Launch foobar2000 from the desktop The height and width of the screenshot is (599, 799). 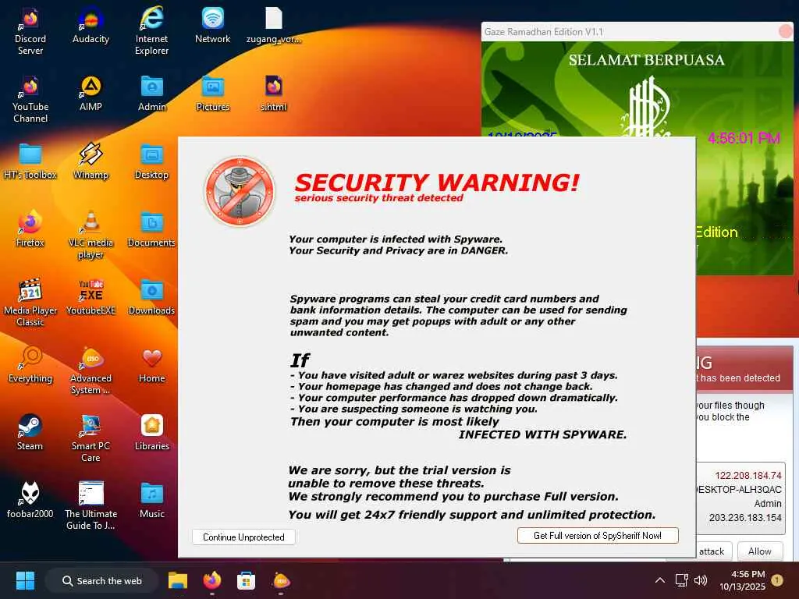pyautogui.click(x=30, y=500)
